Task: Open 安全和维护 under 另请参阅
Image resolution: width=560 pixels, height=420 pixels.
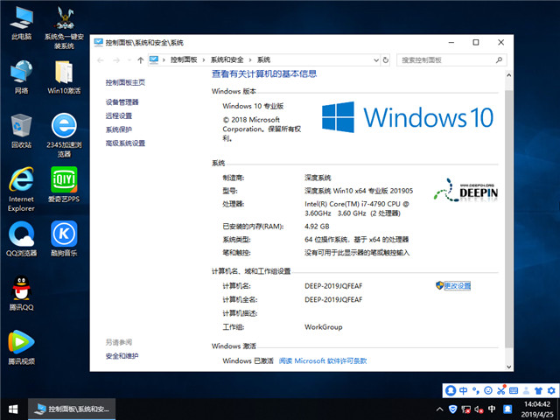Action: click(122, 356)
